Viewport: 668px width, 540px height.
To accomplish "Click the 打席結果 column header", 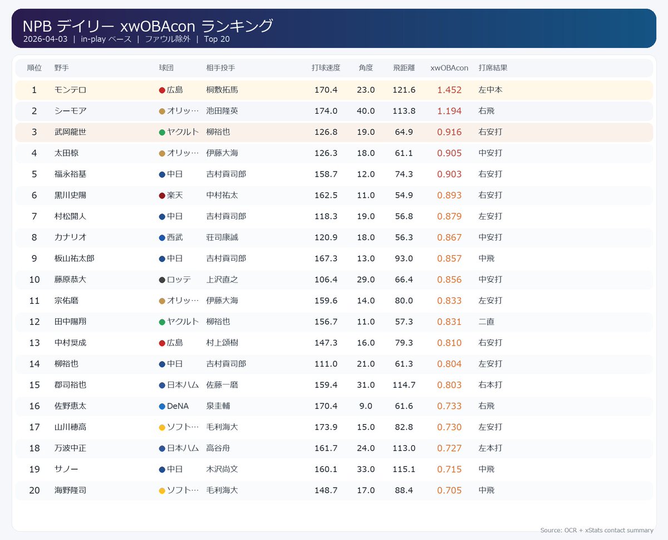I will (493, 68).
